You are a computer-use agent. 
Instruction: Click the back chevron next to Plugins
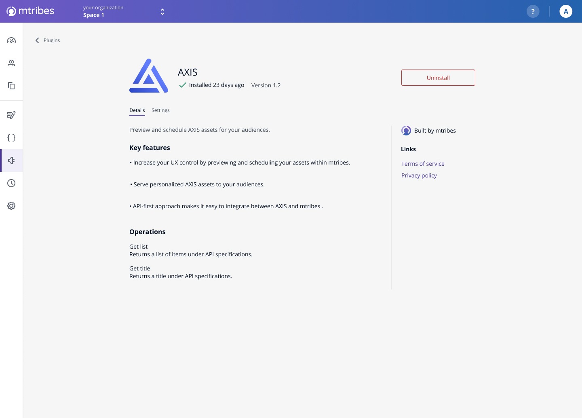coord(37,40)
